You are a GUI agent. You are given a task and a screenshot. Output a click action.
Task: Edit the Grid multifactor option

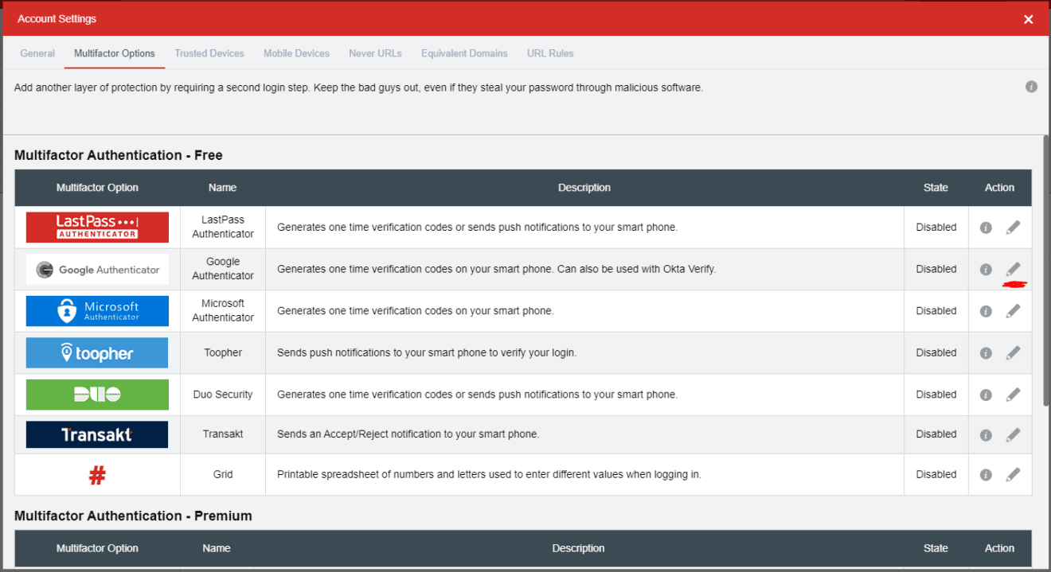1013,475
